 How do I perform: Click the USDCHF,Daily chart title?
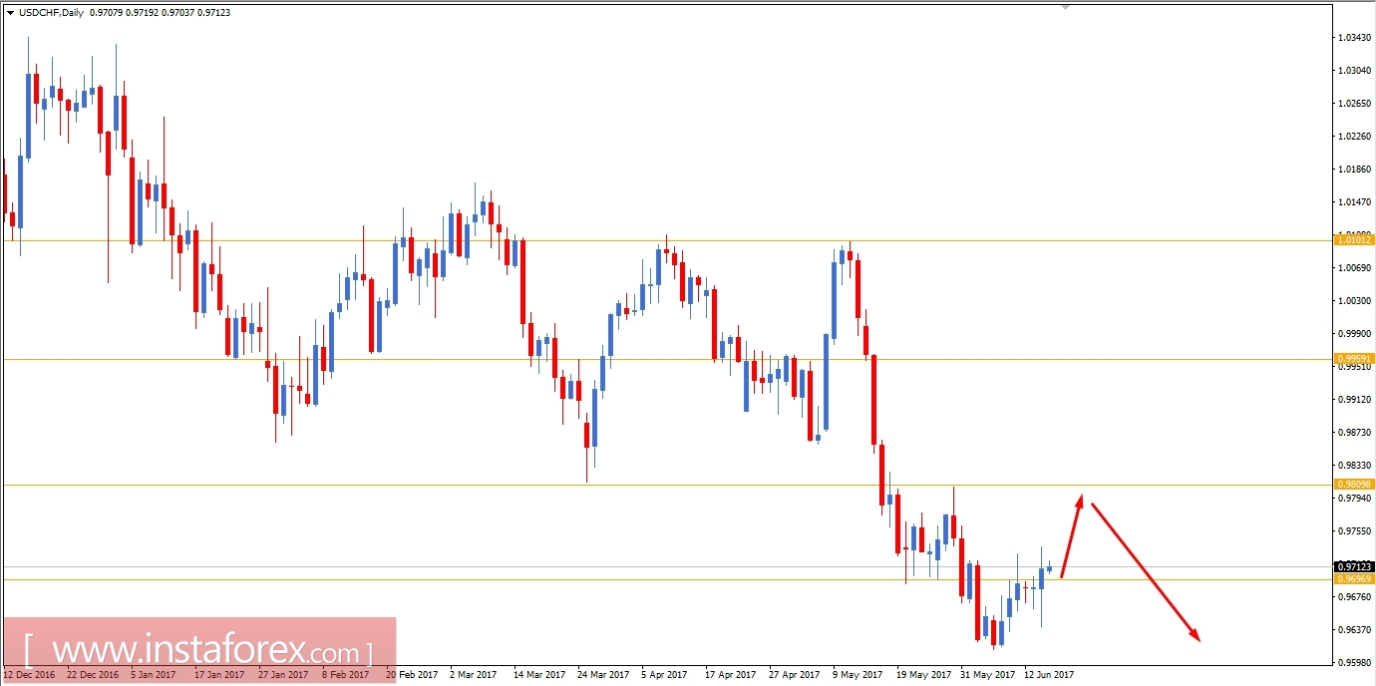click(x=51, y=13)
